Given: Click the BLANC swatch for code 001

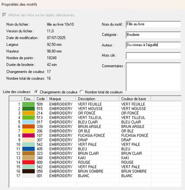Looking at the screenshot, I should pyautogui.click(x=29, y=176).
